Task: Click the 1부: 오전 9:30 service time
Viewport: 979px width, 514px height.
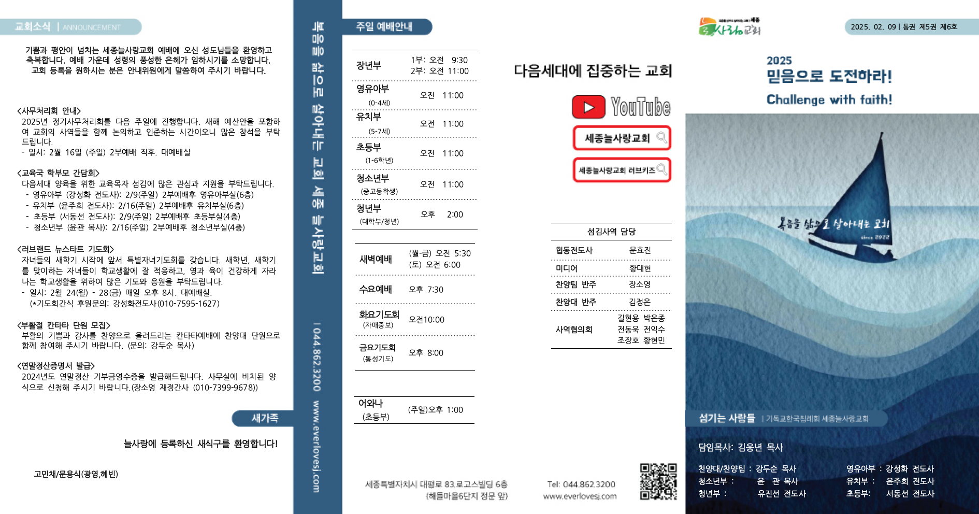Action: click(439, 60)
